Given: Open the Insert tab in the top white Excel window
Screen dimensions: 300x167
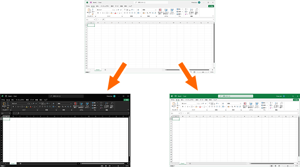Looking at the screenshot, I should pos(97,6).
